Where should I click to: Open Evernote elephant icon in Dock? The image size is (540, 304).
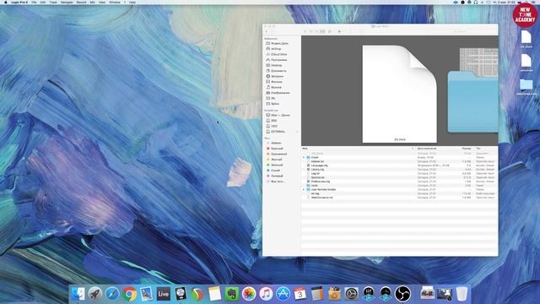(232, 294)
